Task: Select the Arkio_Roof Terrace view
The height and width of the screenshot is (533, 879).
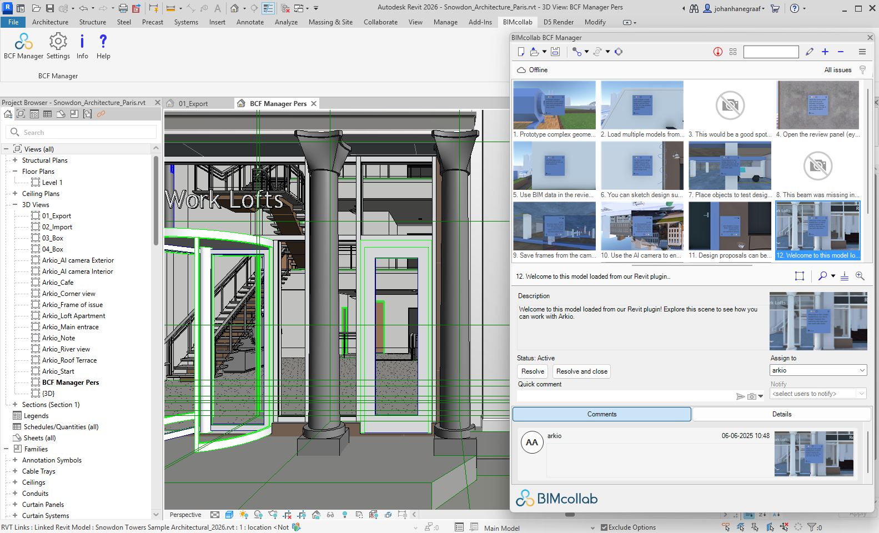Action: tap(69, 360)
